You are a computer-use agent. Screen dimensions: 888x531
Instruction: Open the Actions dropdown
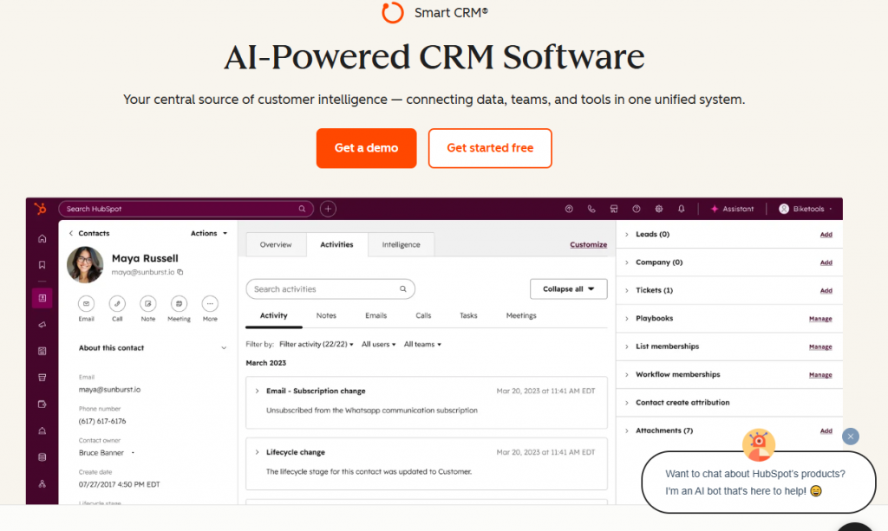208,233
